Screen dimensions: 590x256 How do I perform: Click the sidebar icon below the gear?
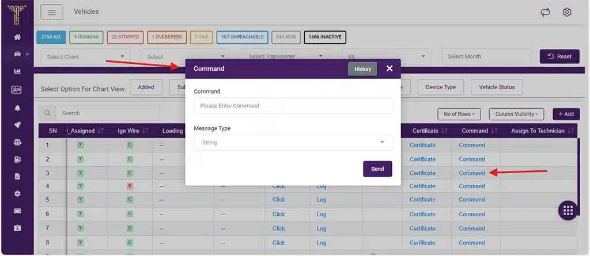tap(17, 211)
